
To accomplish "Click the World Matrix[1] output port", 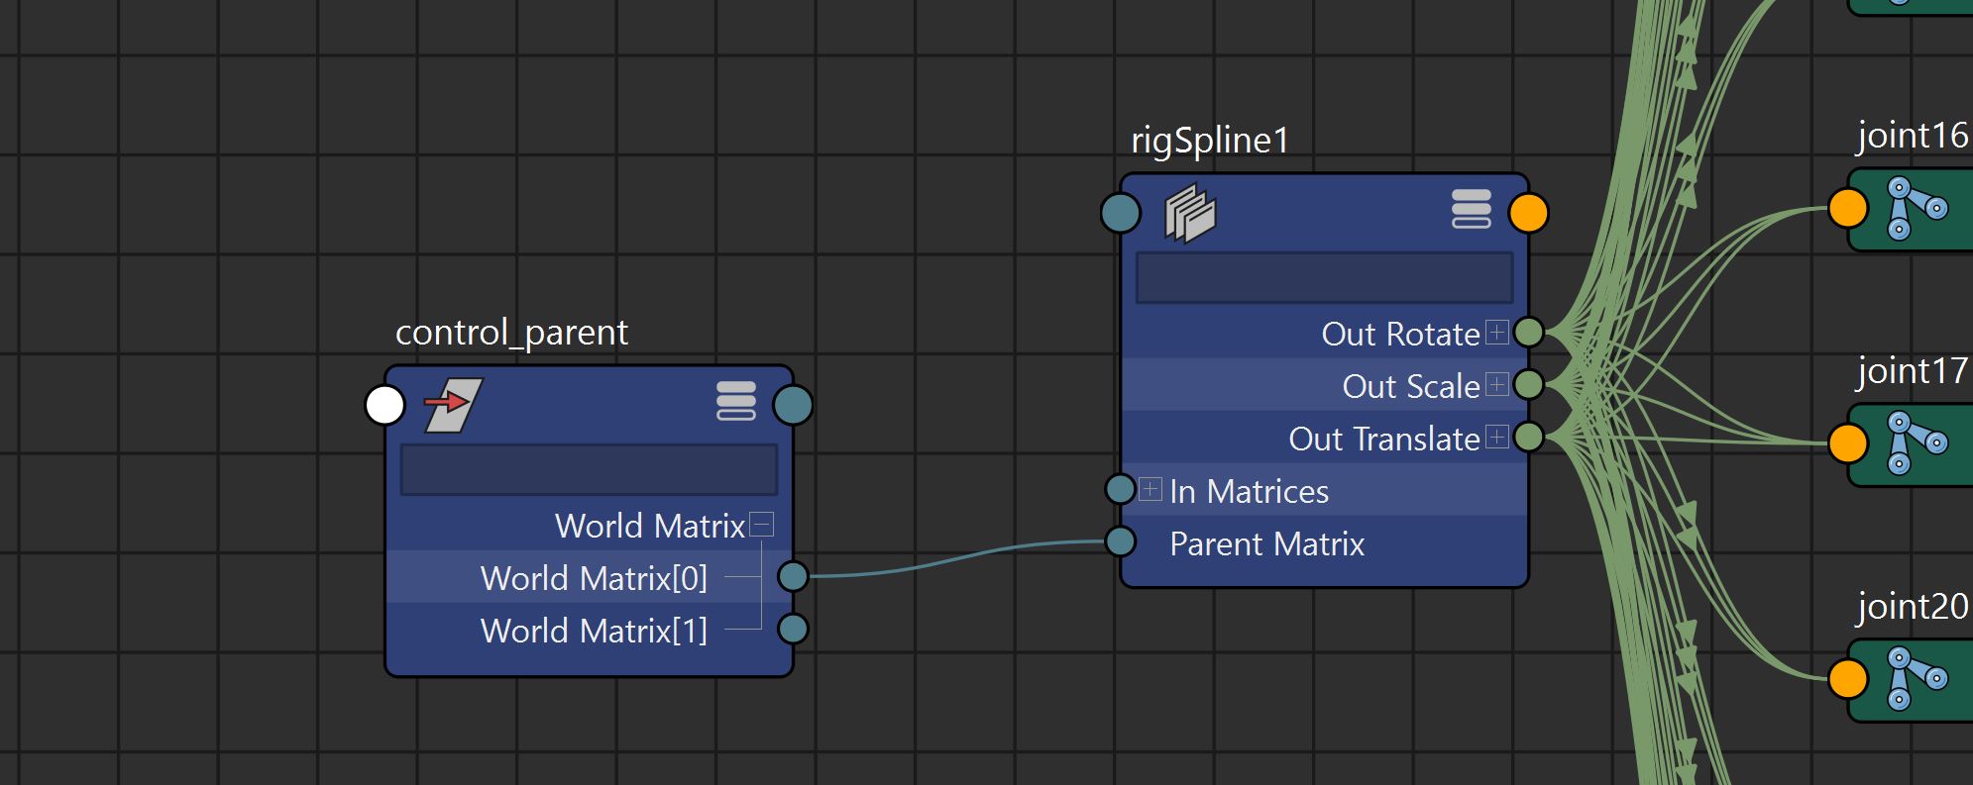I will pyautogui.click(x=793, y=629).
